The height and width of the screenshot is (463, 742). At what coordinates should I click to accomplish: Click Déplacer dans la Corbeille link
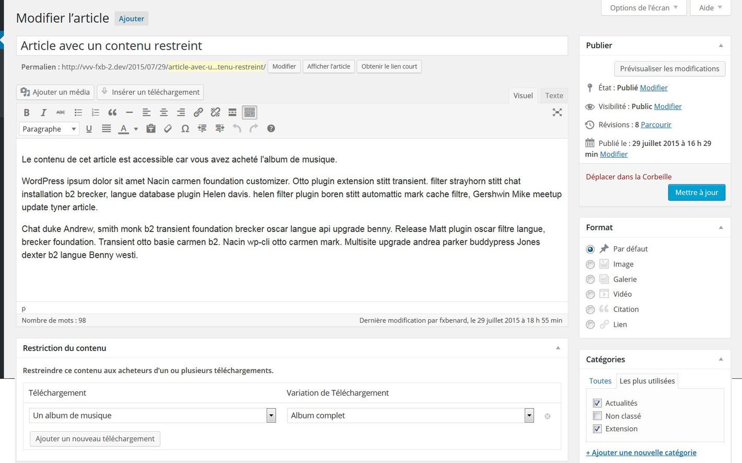tap(629, 177)
